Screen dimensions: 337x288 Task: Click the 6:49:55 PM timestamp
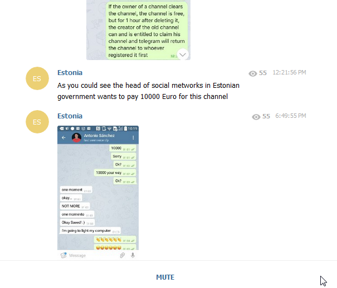coord(291,116)
